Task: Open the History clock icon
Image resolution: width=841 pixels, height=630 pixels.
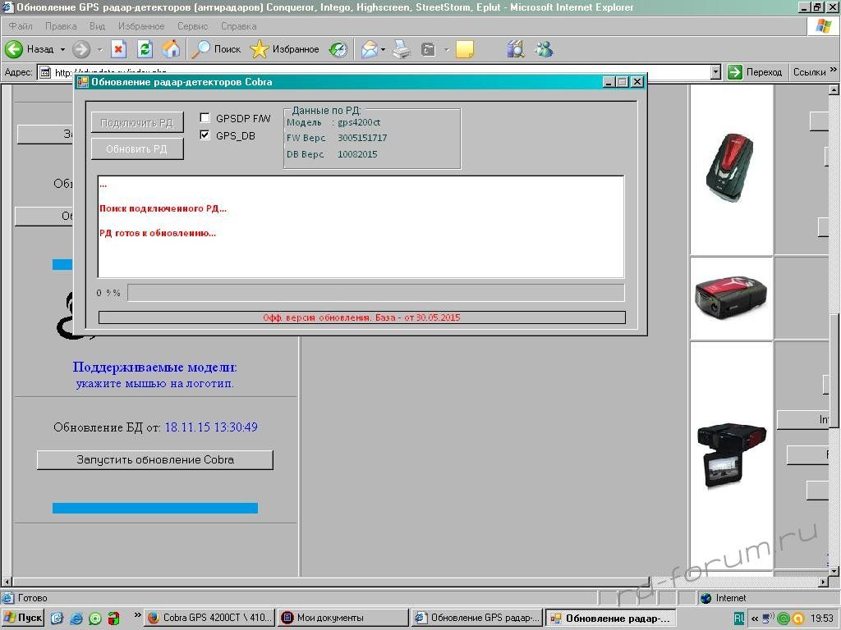Action: coord(338,49)
